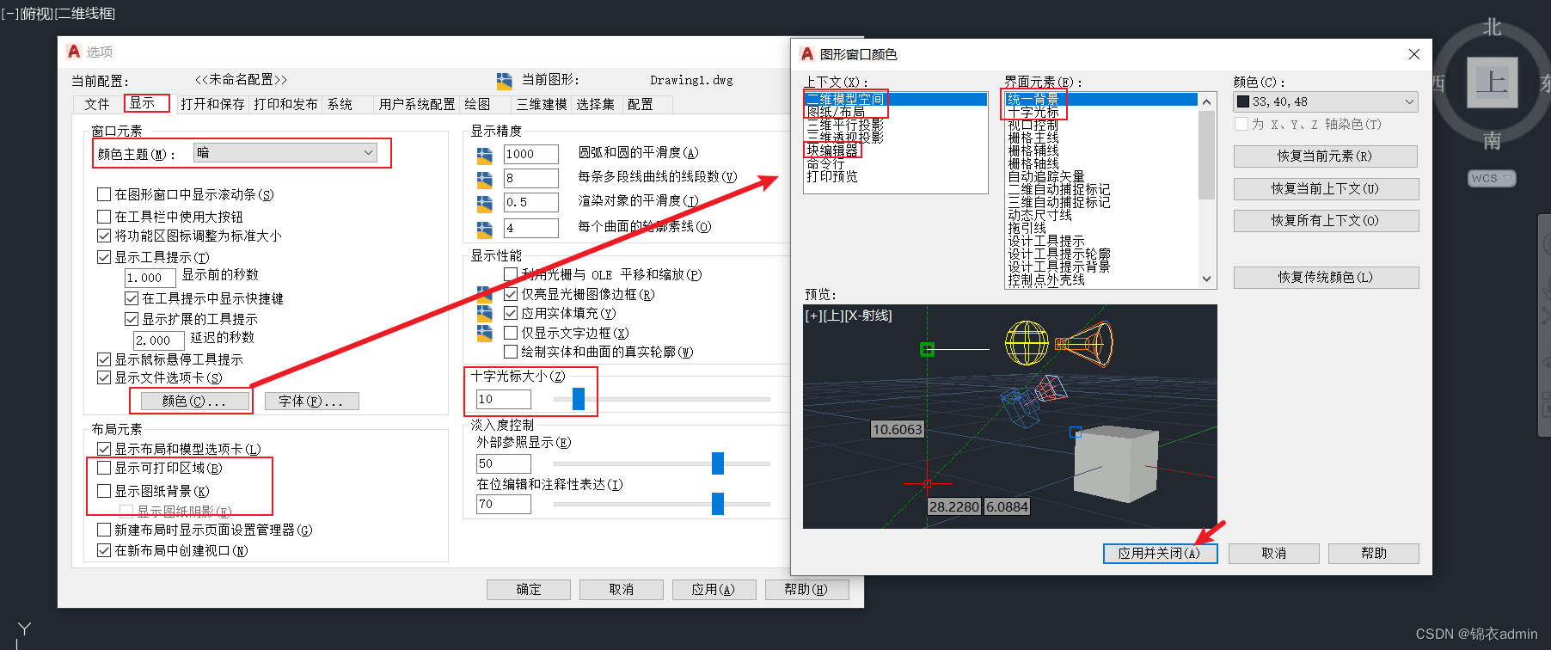This screenshot has height=650, width=1551.
Task: Open the 用户系统配置 tab
Action: 417,104
